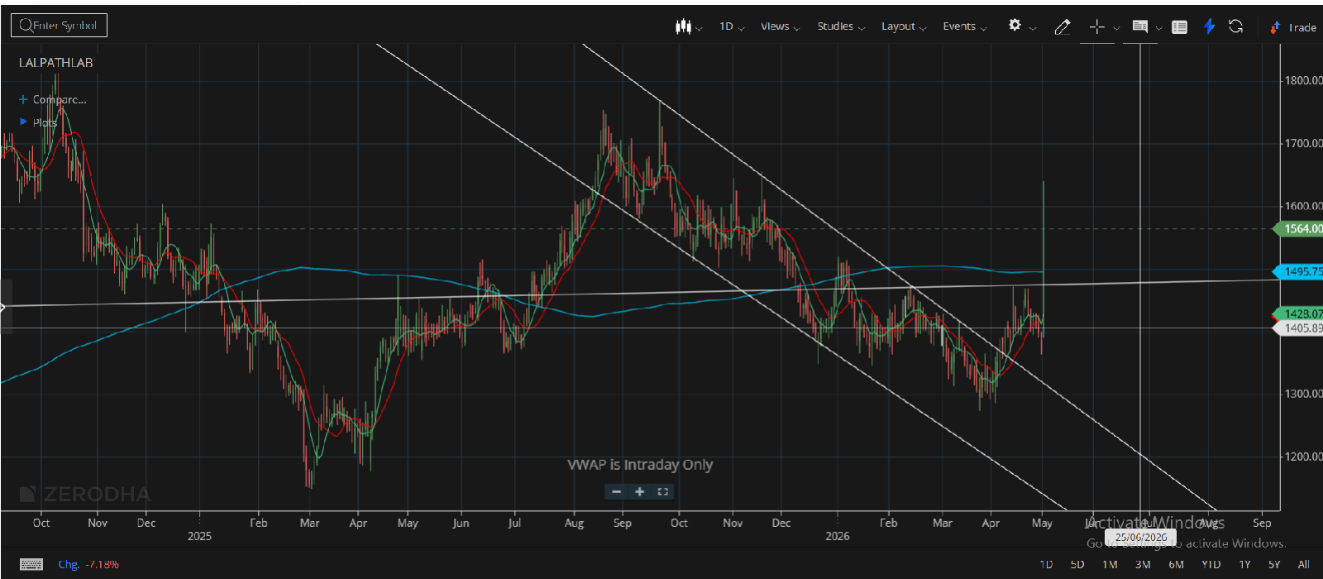Select the All range
Viewport: 1323px width, 579px height.
[x=1303, y=564]
